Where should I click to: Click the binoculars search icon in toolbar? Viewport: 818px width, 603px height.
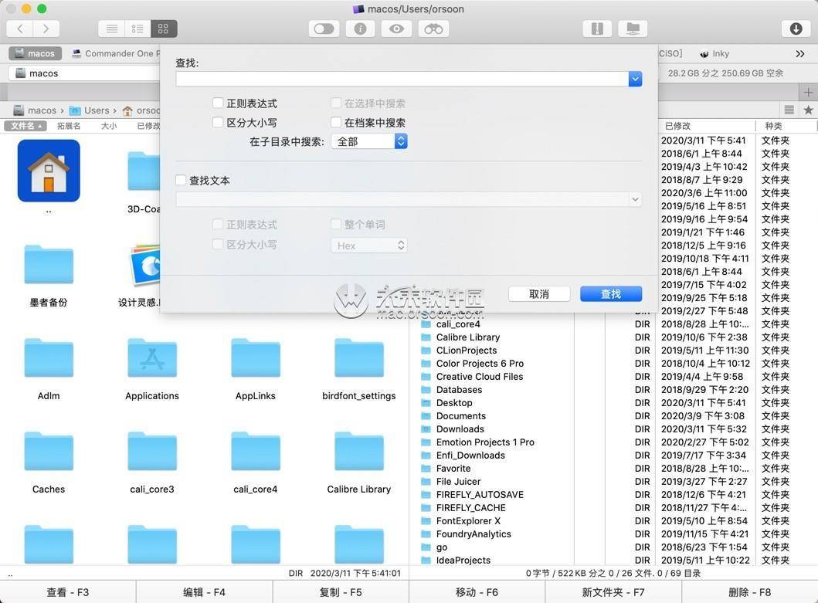pos(433,29)
